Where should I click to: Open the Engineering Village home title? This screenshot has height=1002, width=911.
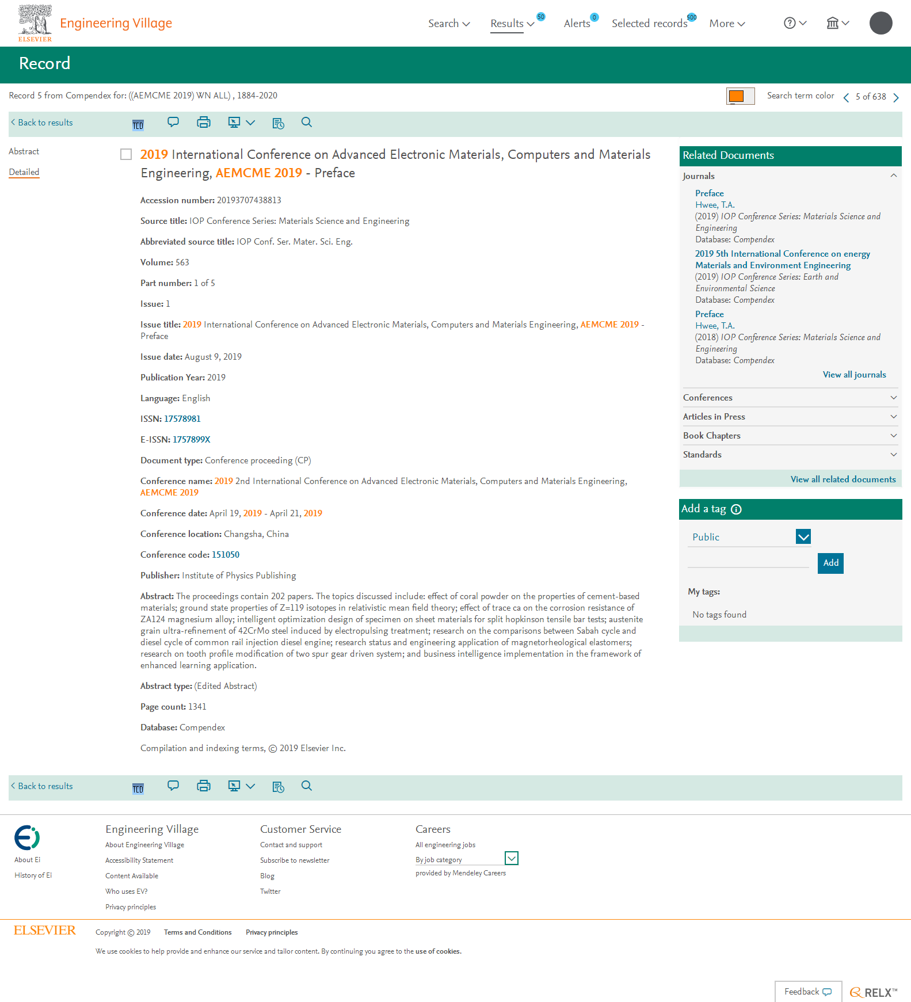(116, 23)
